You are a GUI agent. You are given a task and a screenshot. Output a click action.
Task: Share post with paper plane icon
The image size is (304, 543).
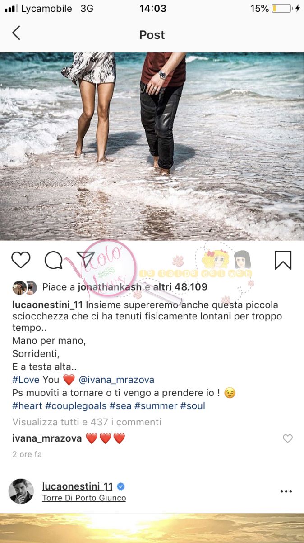pyautogui.click(x=86, y=260)
